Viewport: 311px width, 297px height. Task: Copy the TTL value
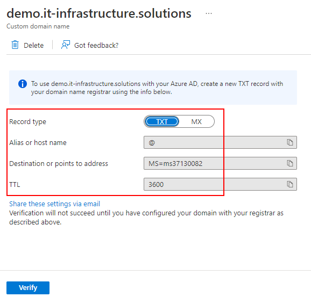(290, 184)
